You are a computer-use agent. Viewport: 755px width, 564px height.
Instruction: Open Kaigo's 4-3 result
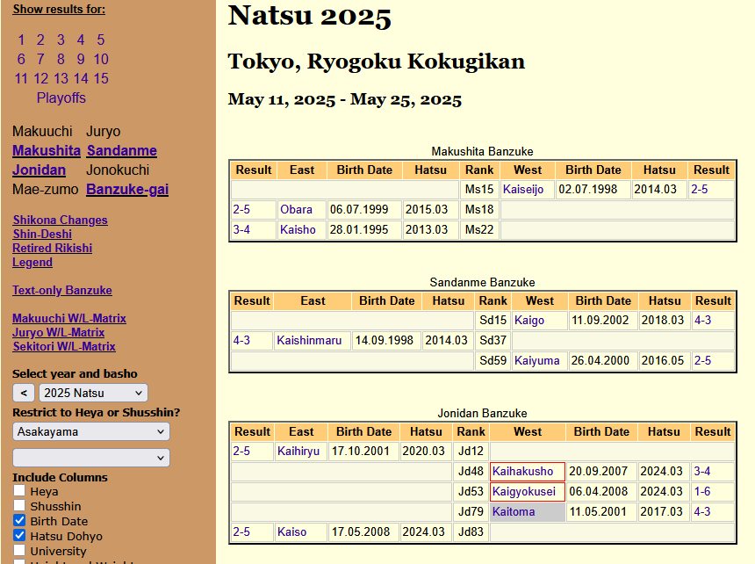click(702, 321)
